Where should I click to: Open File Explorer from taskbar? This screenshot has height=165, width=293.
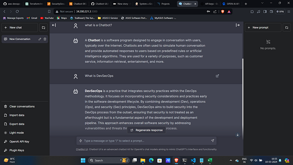143,160
